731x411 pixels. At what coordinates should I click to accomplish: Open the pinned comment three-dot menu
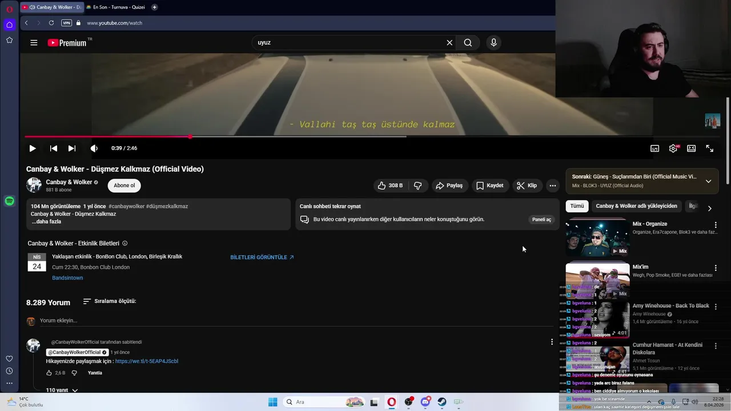click(x=552, y=342)
